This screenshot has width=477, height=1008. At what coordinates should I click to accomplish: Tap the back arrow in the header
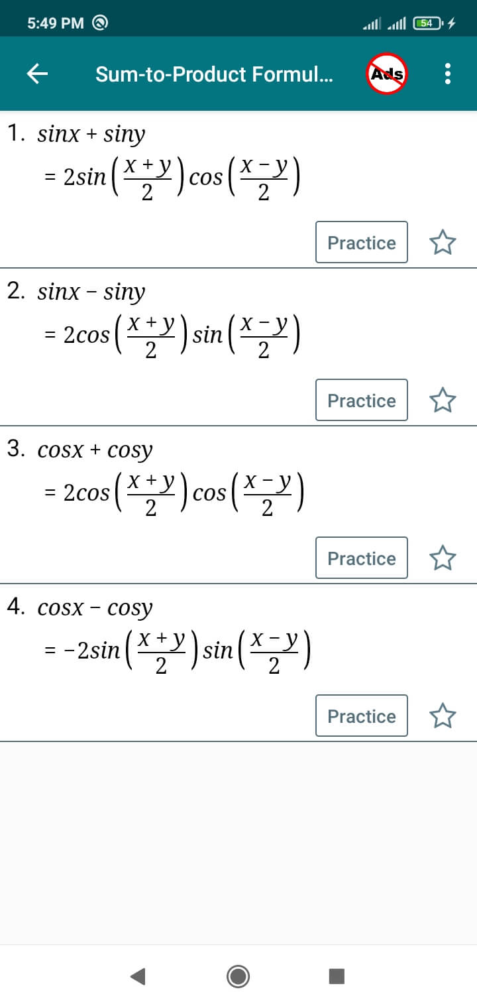[37, 74]
